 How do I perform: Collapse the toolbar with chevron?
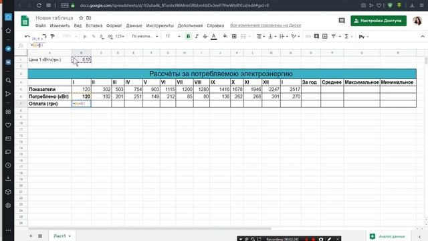coord(423,36)
